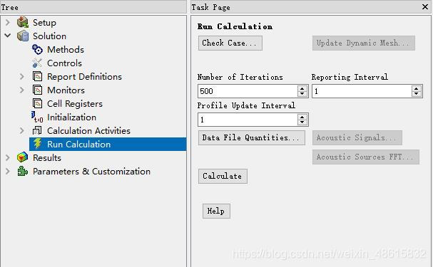Decrease Reporting Interval with down arrow
433x267 pixels.
[416, 94]
